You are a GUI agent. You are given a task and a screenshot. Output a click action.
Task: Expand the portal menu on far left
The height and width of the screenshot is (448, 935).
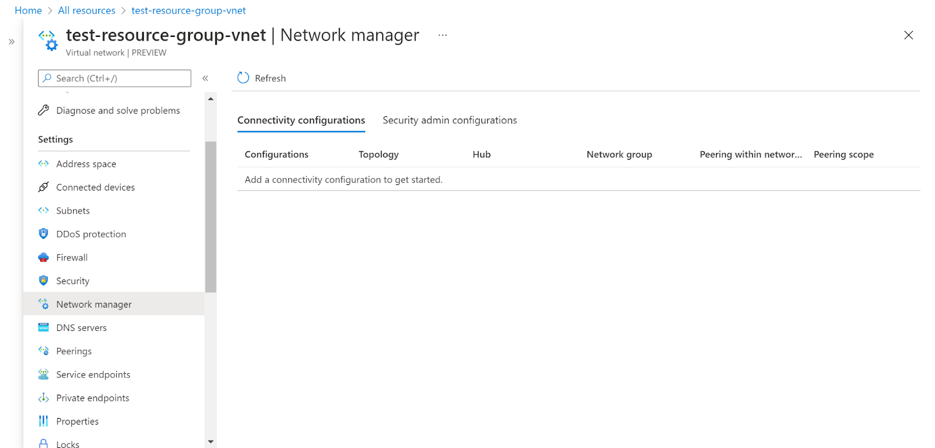tap(12, 42)
